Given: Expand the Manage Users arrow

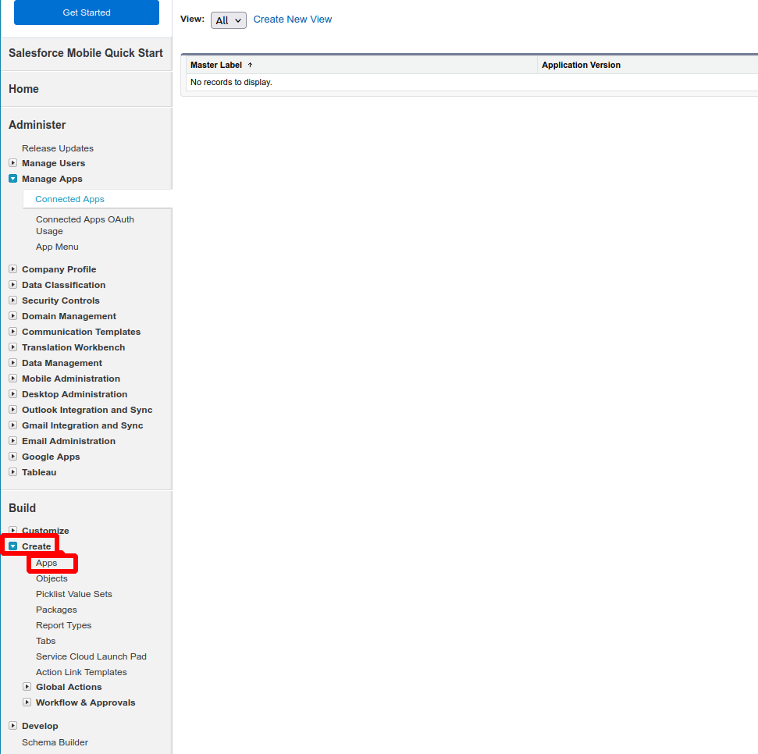Looking at the screenshot, I should pos(13,163).
